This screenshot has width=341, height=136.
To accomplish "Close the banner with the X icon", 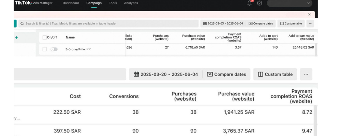I will point(309,14).
